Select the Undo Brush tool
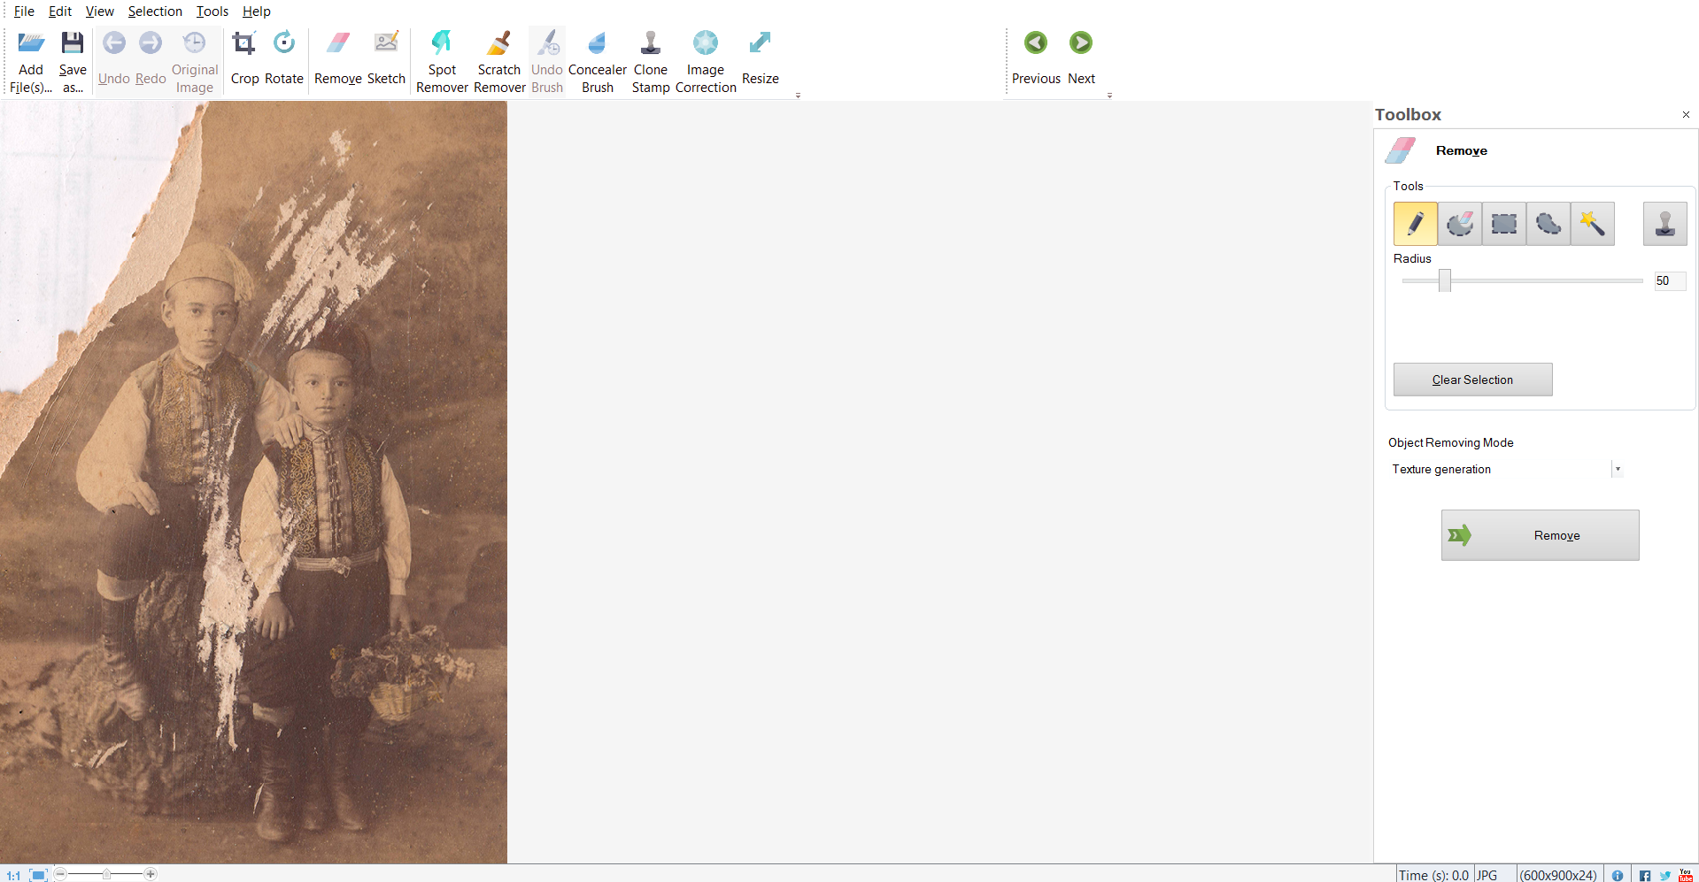Screen dimensions: 1699x882 click(547, 60)
